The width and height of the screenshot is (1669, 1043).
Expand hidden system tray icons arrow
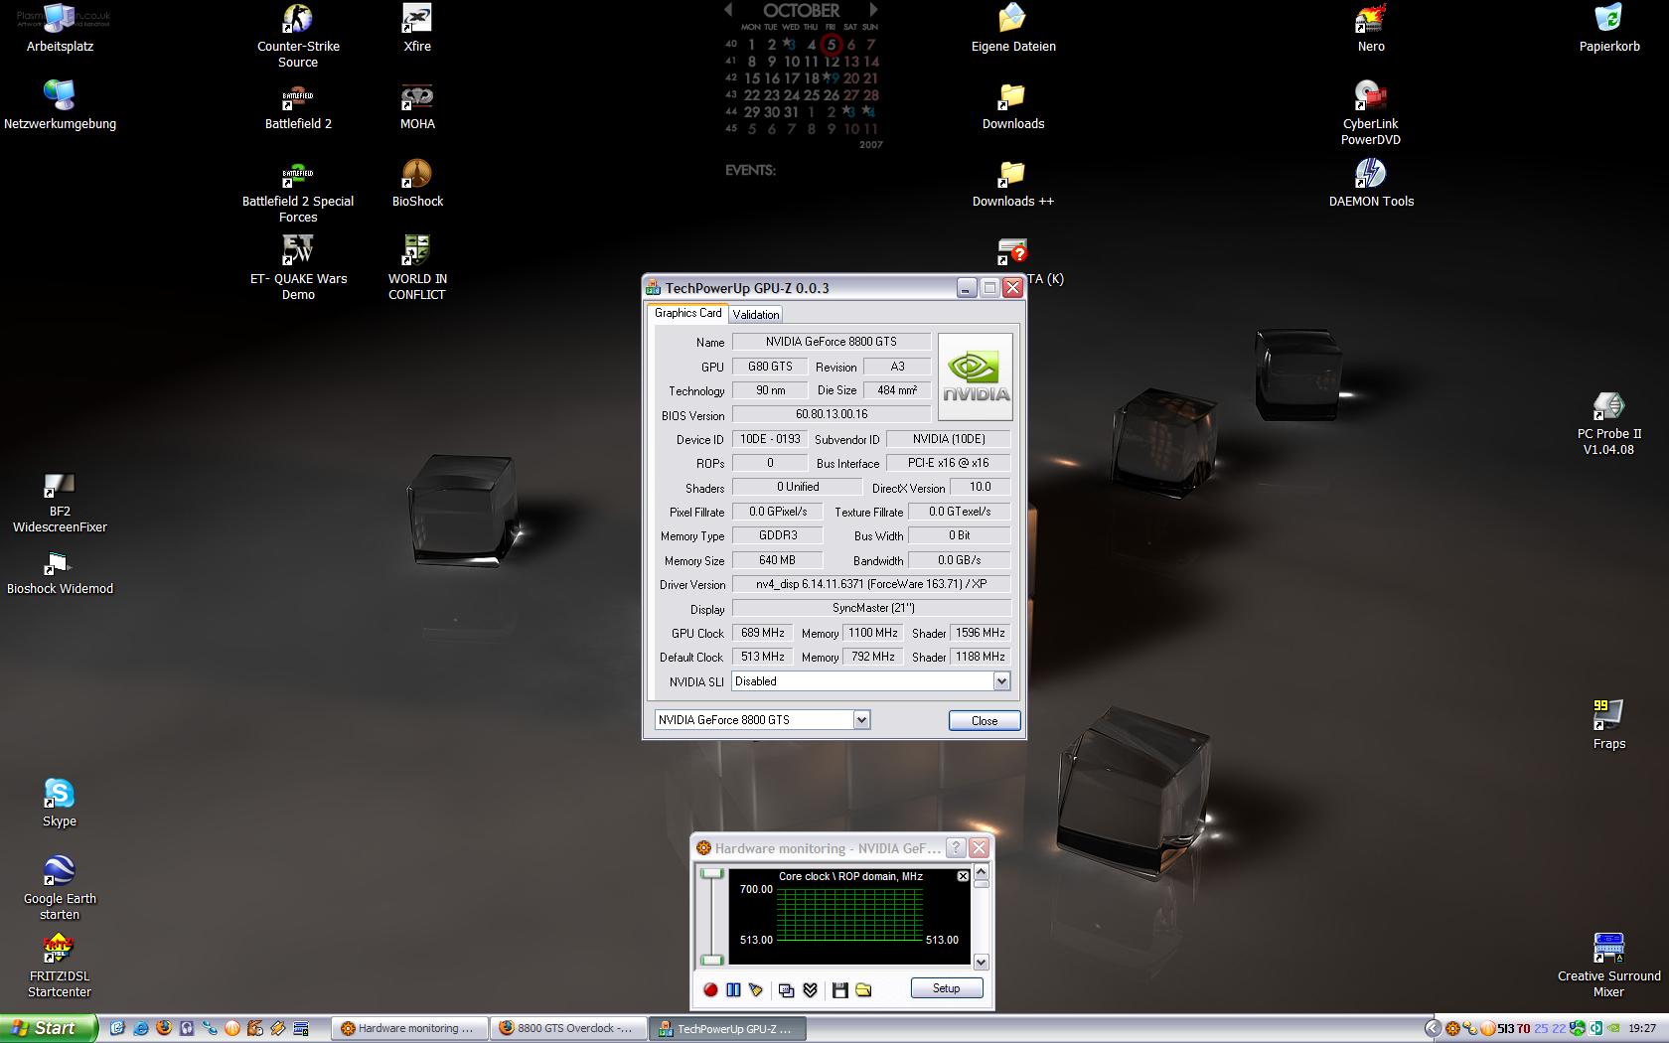tap(1432, 1028)
